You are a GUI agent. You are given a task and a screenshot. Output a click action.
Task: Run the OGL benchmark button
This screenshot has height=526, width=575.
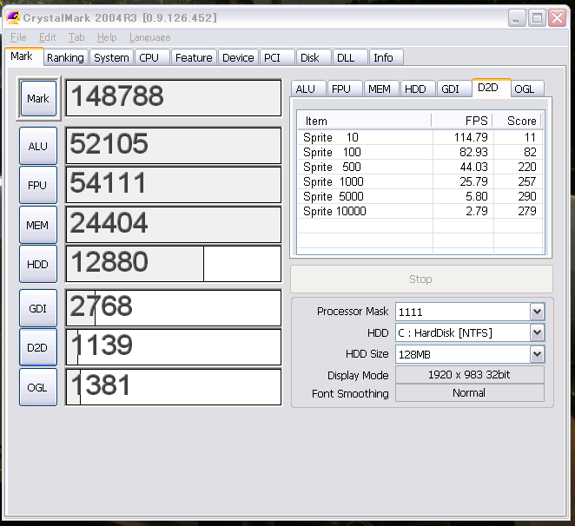(38, 387)
